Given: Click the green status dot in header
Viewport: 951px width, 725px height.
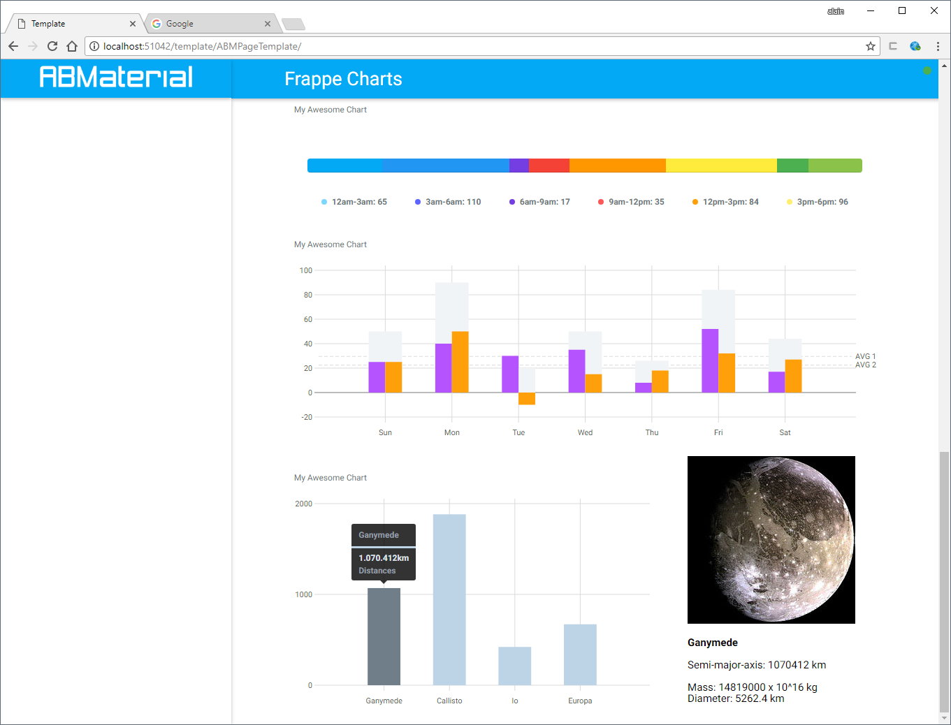Looking at the screenshot, I should (x=927, y=71).
